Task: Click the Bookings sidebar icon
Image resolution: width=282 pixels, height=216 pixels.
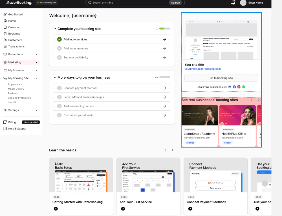Action: tap(5, 34)
